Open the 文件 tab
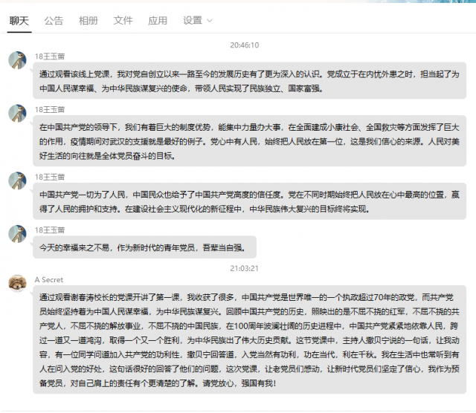This screenshot has width=476, height=413. click(123, 21)
